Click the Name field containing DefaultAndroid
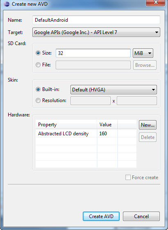This screenshot has width=168, height=230. point(96,20)
